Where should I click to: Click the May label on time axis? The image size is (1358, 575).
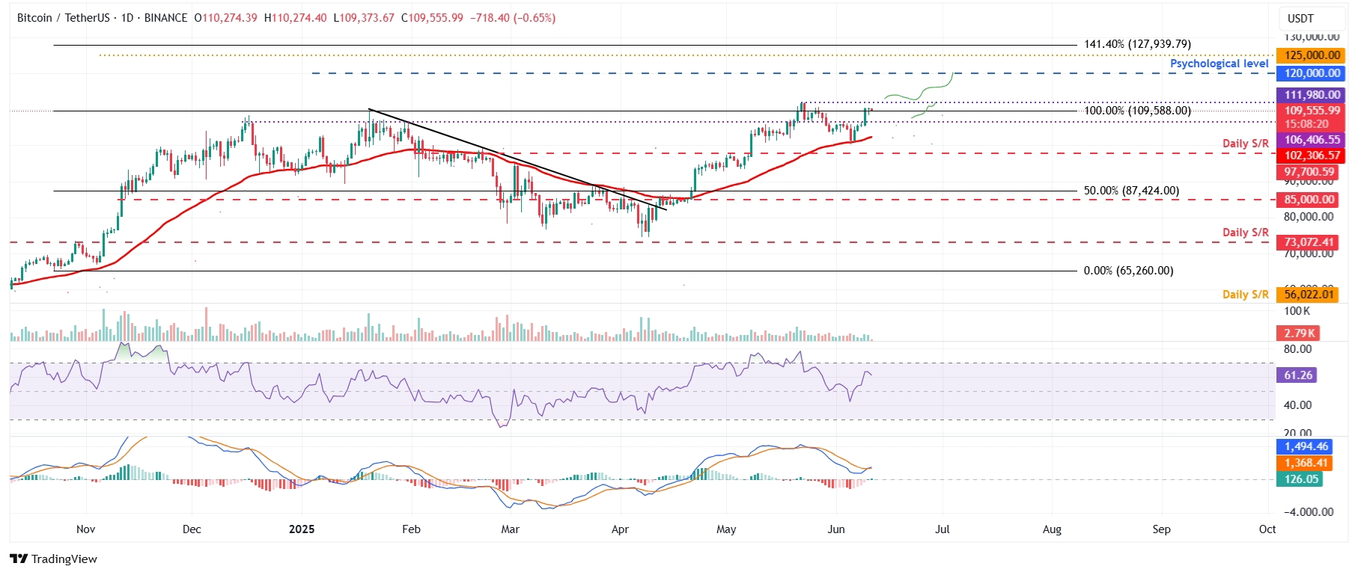[726, 529]
